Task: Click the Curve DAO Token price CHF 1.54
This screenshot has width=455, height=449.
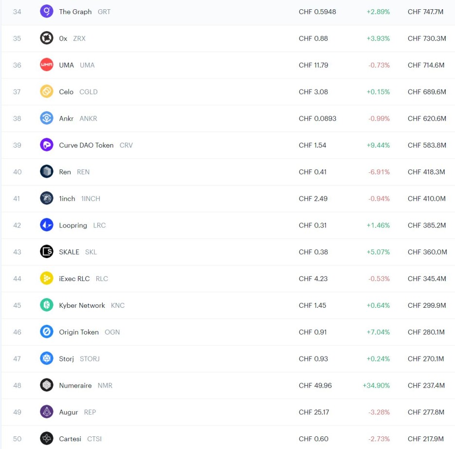Action: (312, 145)
